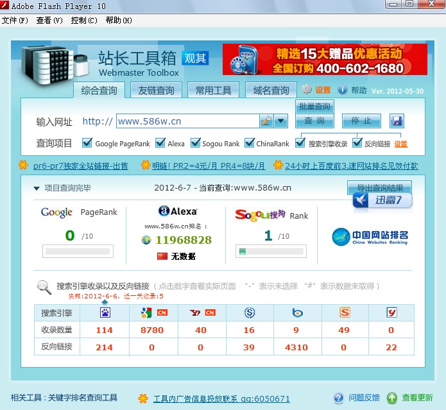Image resolution: width=446 pixels, height=410 pixels.
Task: Toggle the ChinaRank checkbox
Action: pyautogui.click(x=250, y=142)
